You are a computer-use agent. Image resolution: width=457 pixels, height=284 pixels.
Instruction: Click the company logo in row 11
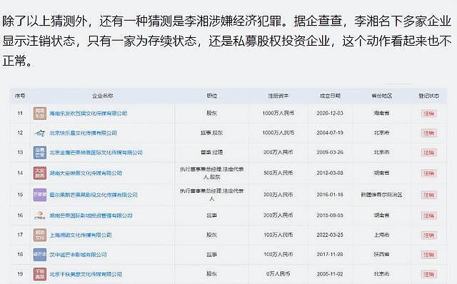pos(40,113)
